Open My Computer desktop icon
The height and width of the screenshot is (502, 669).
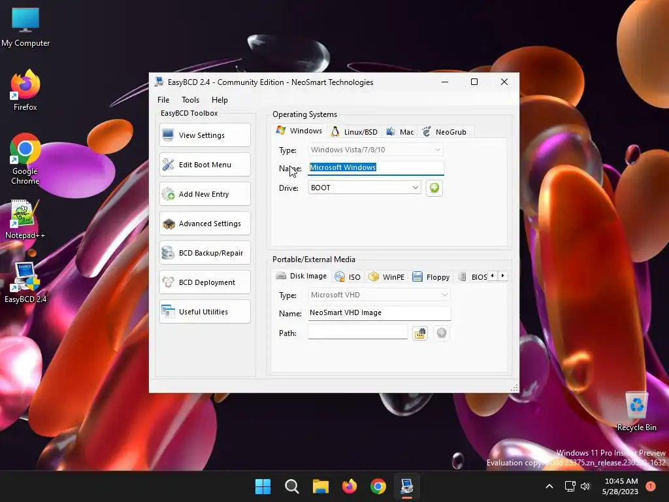25,27
